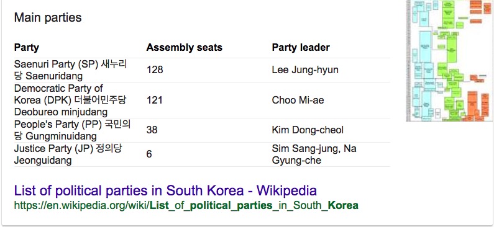This screenshot has height=227, width=494.
Task: Click party leader Choo Mi-ae
Action: coord(298,100)
